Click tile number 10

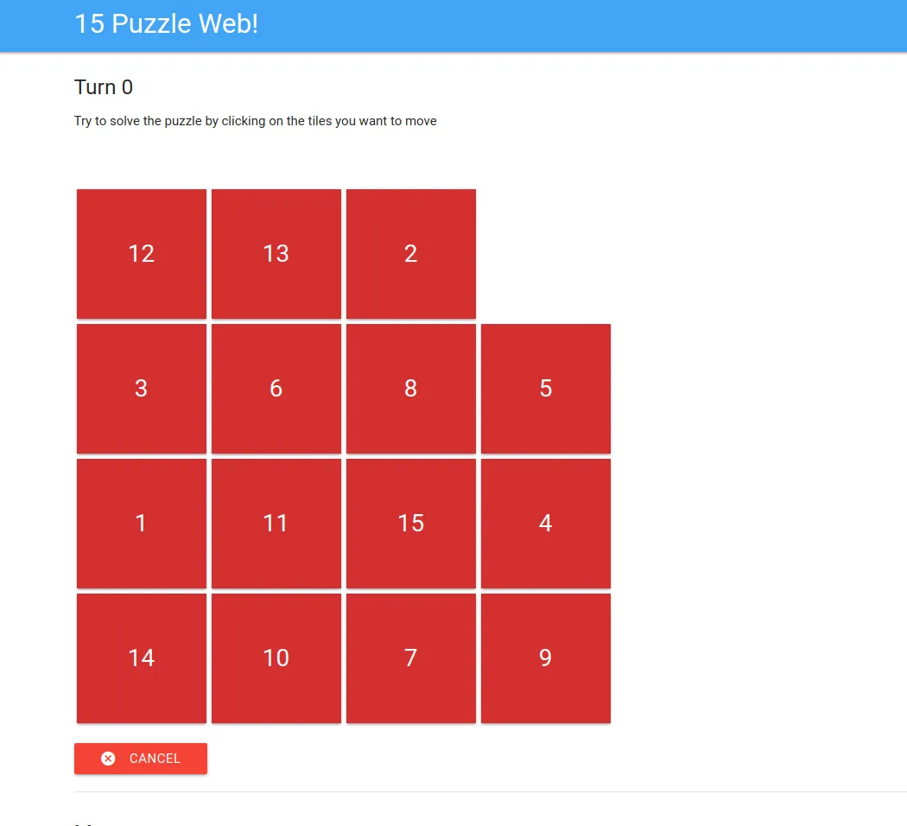(x=276, y=658)
